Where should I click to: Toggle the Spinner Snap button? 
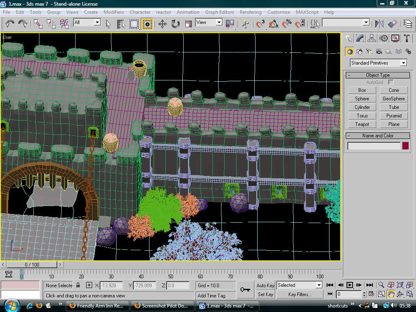299,24
